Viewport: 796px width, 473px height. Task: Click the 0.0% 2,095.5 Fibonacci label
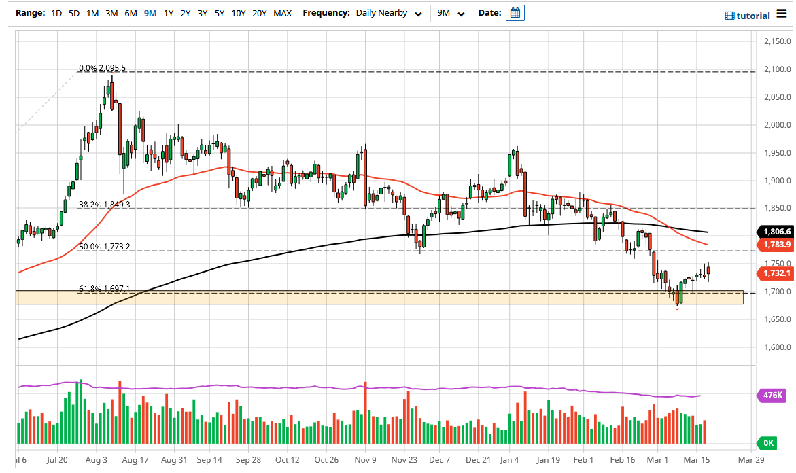pos(102,67)
